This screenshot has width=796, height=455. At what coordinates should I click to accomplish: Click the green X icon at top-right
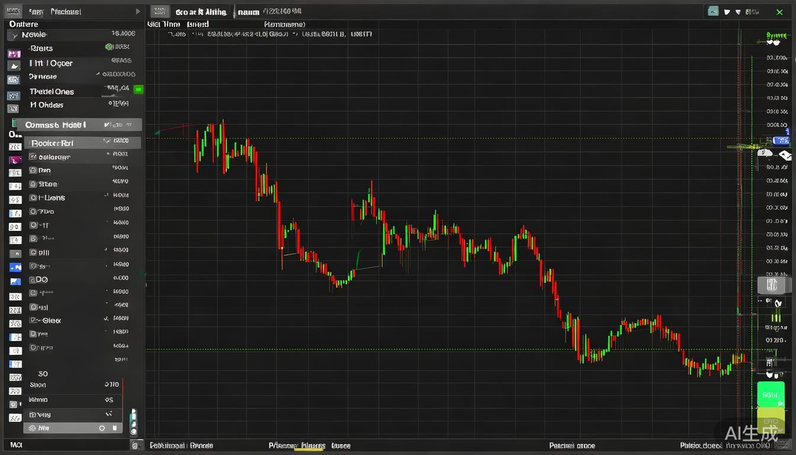point(779,12)
